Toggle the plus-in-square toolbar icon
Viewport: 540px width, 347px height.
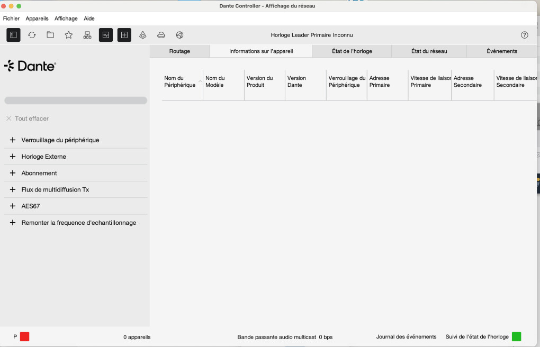pos(124,35)
